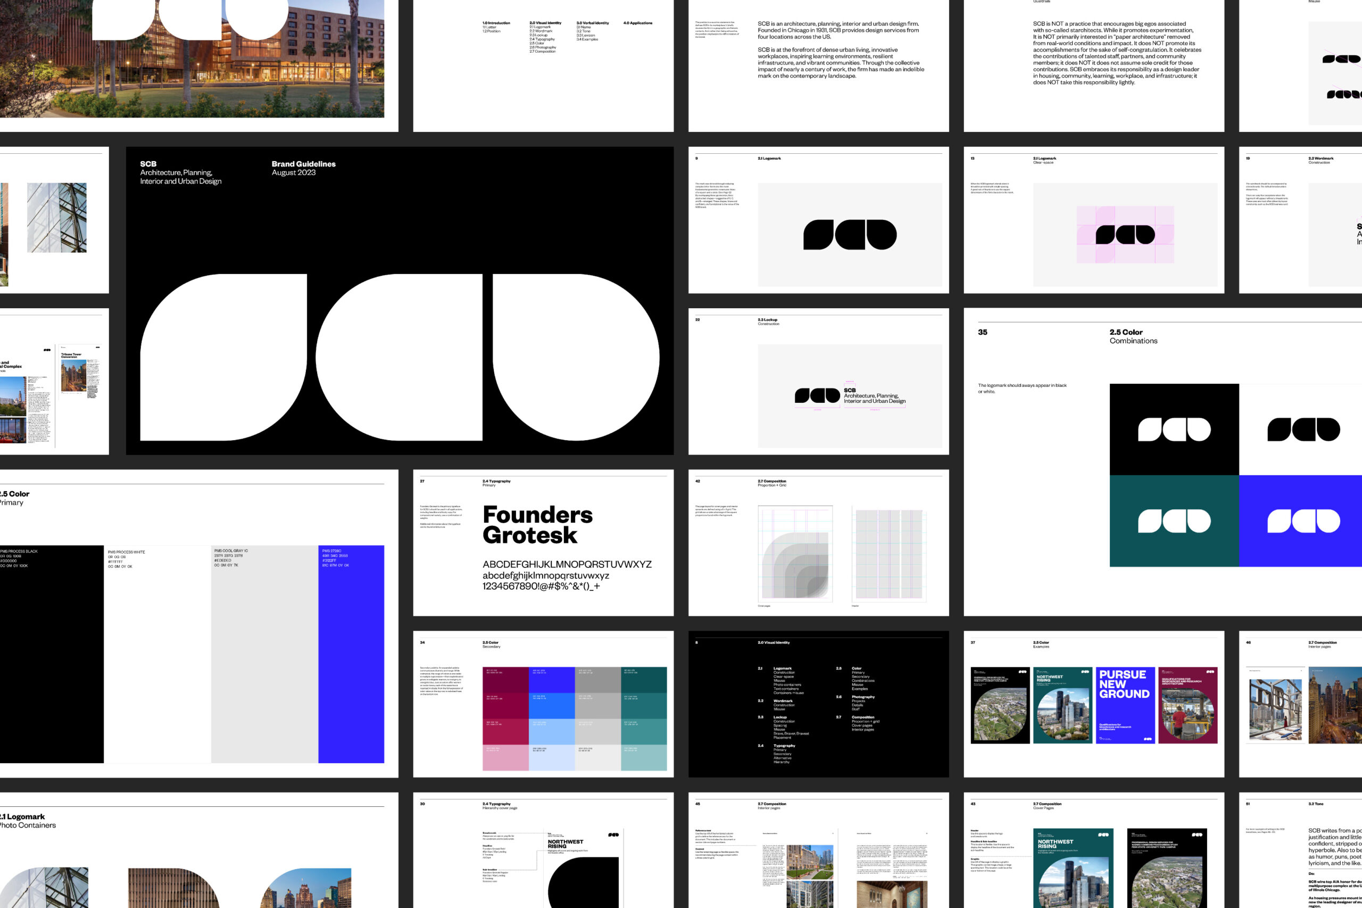Image resolution: width=1362 pixels, height=908 pixels.
Task: Select the lowercase abcdefghijklmnopqrstuvwxyz specimen line
Action: tap(546, 575)
